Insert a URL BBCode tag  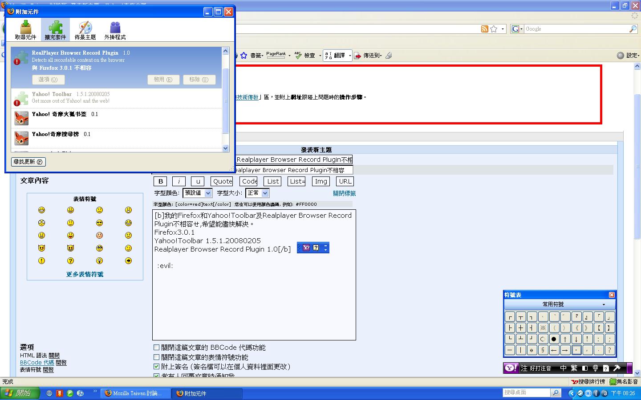345,181
